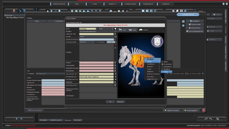Click the person icon beside Durchführender Arzt field

(x=116, y=79)
